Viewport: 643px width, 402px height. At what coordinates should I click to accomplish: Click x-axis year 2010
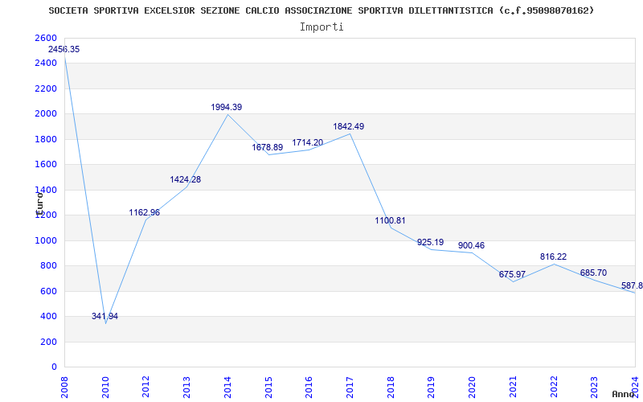[x=105, y=388]
